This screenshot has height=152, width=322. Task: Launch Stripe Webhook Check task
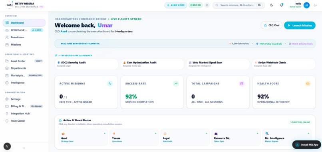point(284,64)
